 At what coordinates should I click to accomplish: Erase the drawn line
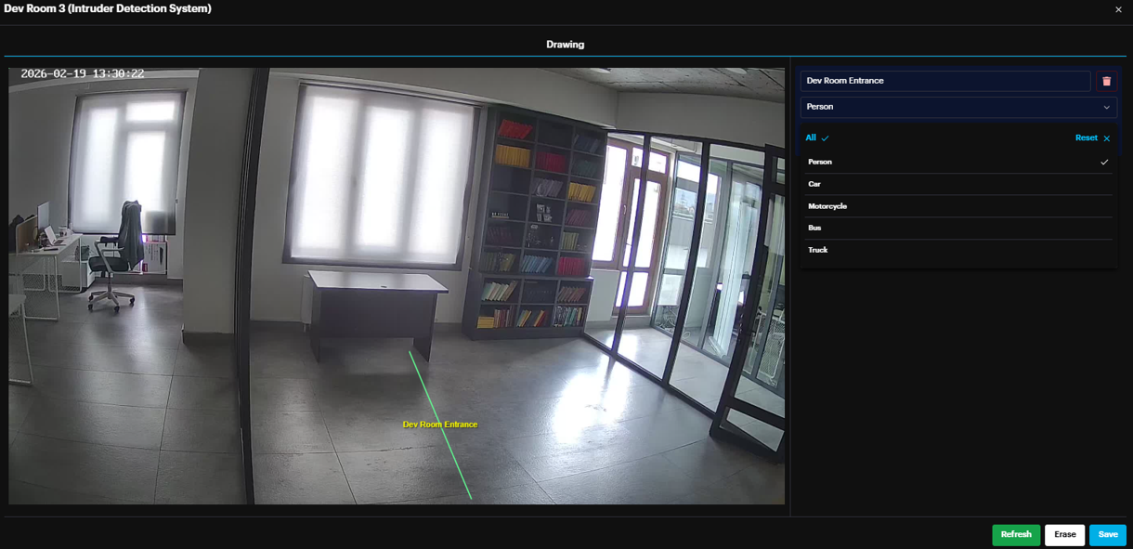pyautogui.click(x=1064, y=535)
